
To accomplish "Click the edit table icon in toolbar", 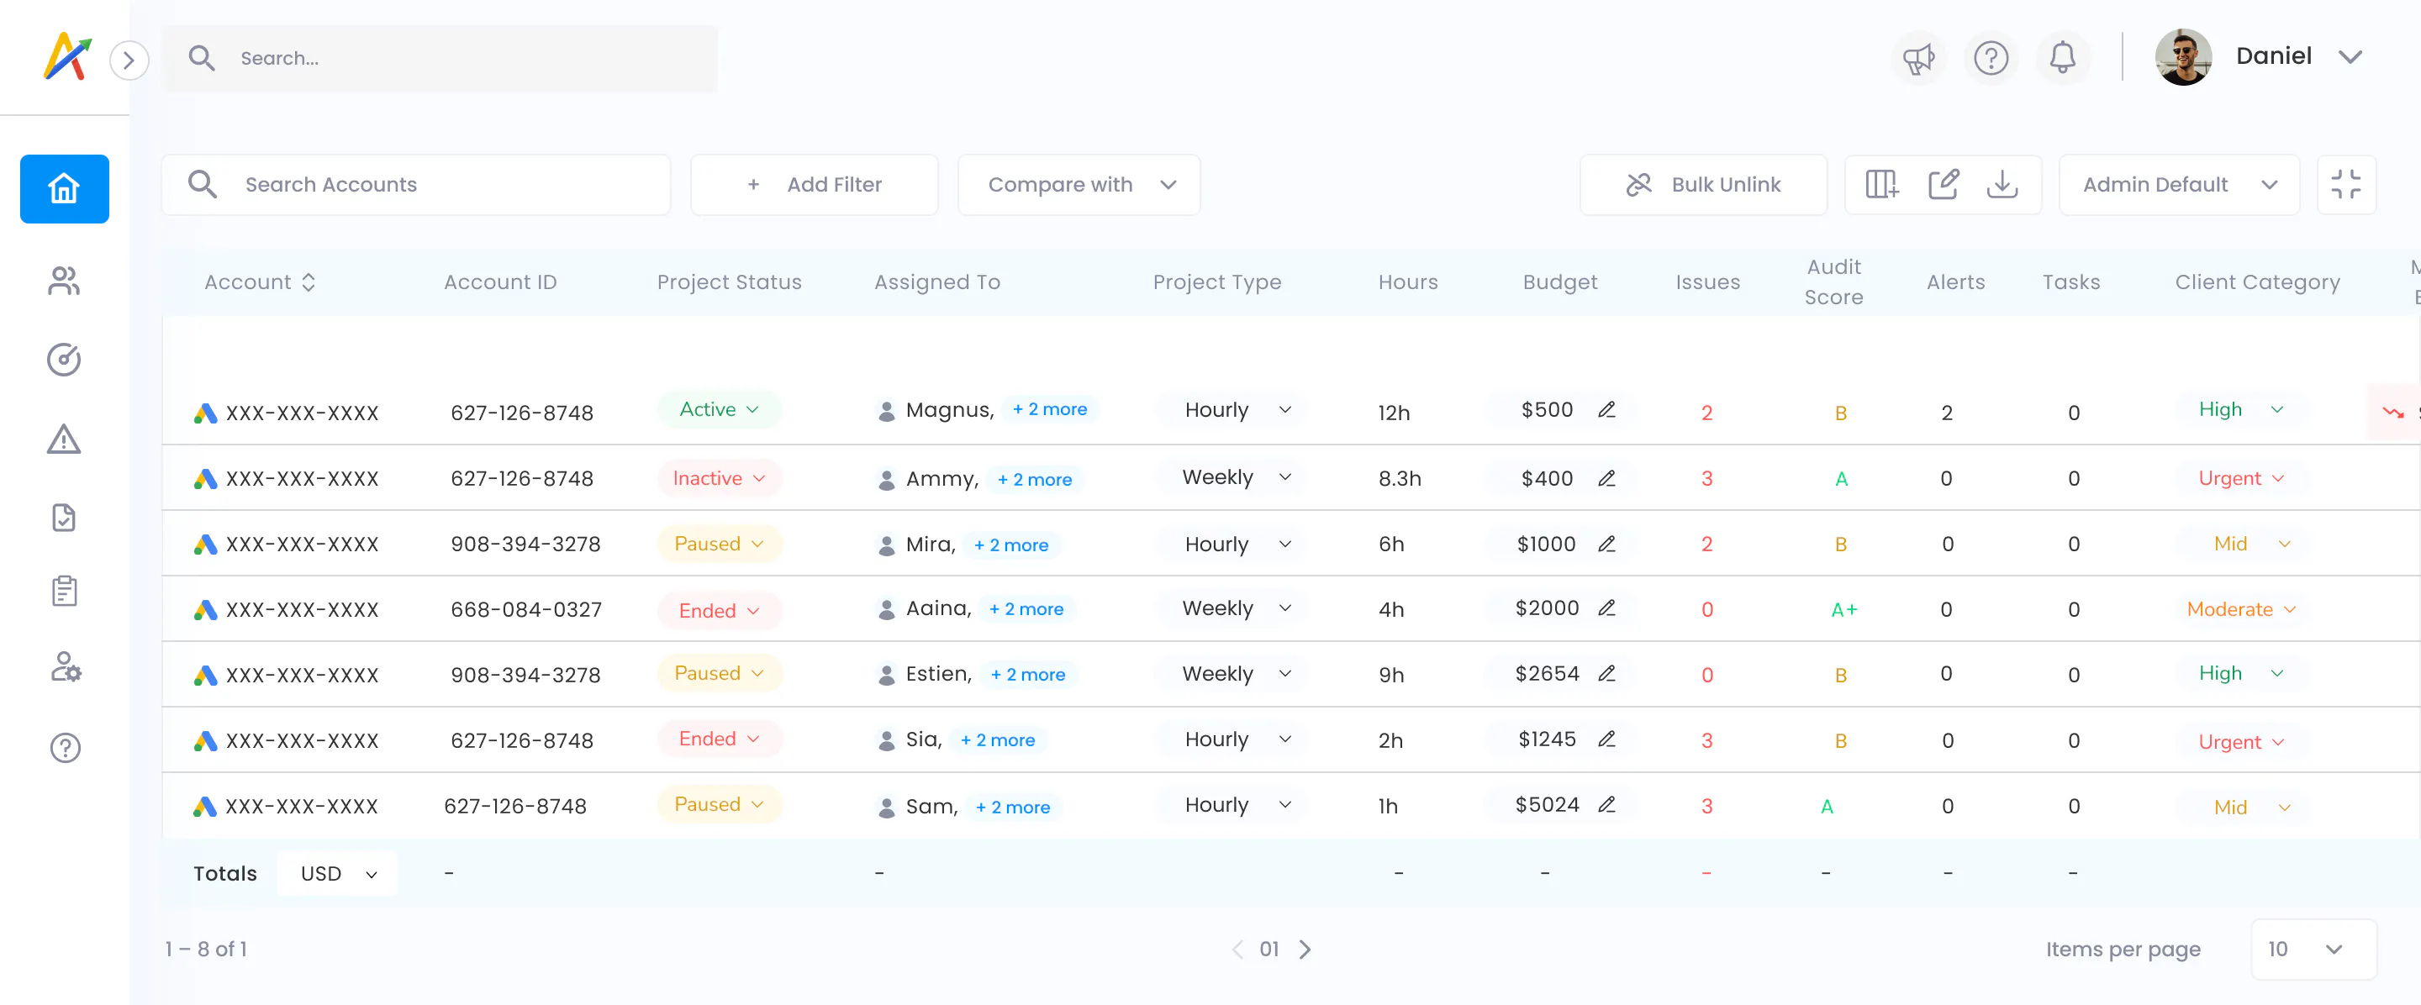I will (x=1943, y=184).
